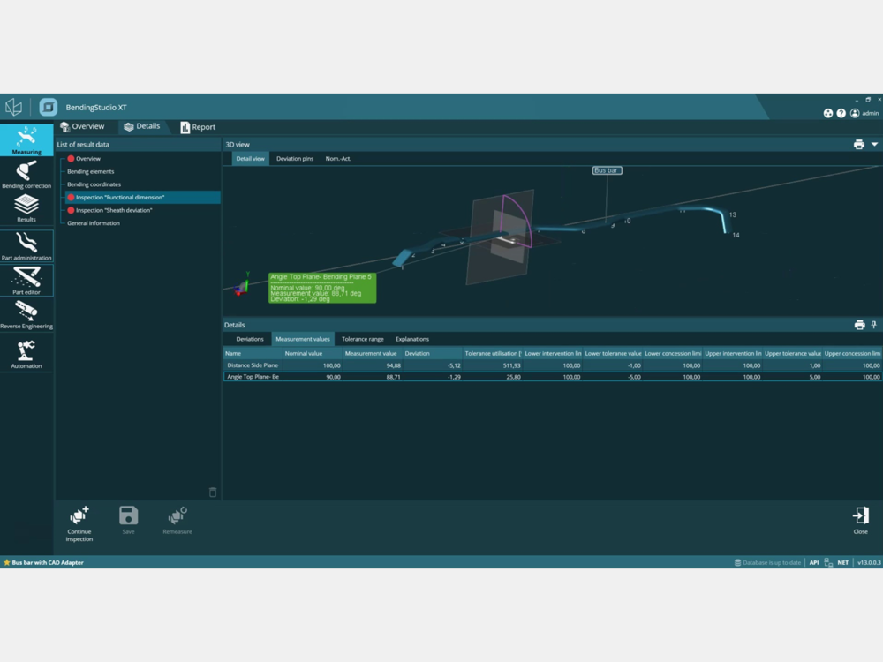Open the Automation module
This screenshot has width=883, height=662.
[26, 354]
